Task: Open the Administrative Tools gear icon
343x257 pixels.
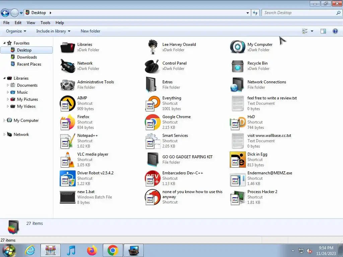Action: point(68,85)
